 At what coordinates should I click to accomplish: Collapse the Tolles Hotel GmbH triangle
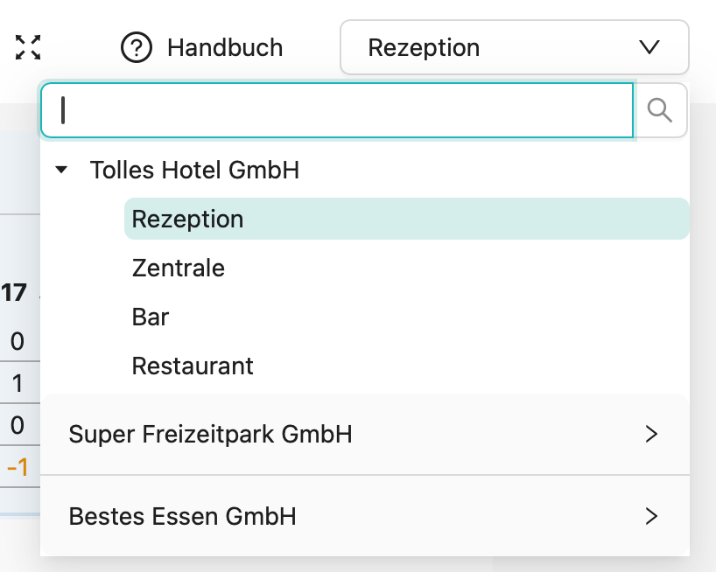(61, 170)
